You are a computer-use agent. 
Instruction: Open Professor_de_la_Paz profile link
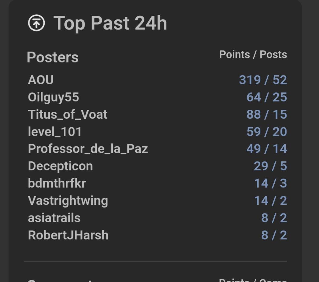tap(88, 149)
